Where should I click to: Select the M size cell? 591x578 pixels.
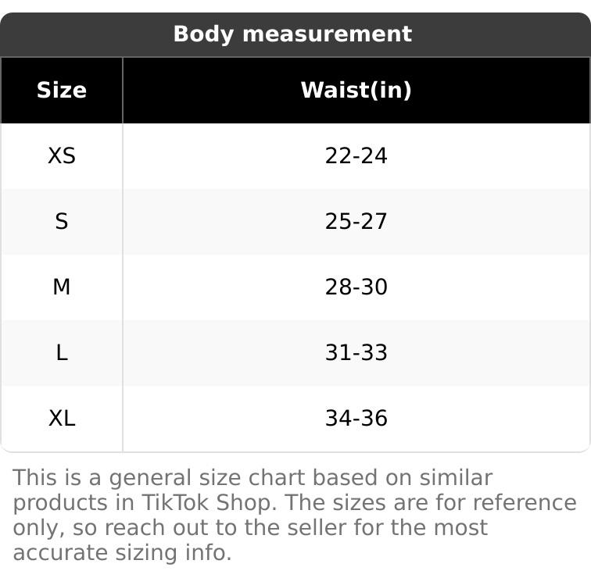pyautogui.click(x=61, y=287)
